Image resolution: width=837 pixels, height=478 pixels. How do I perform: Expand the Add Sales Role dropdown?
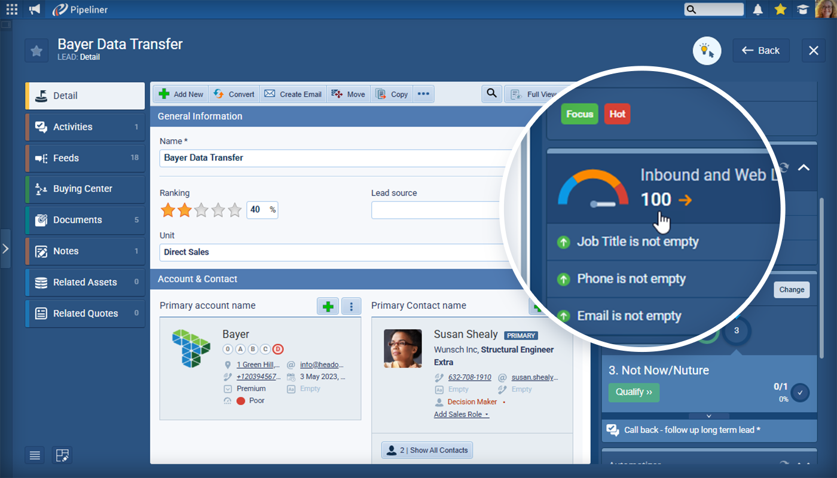click(x=461, y=415)
